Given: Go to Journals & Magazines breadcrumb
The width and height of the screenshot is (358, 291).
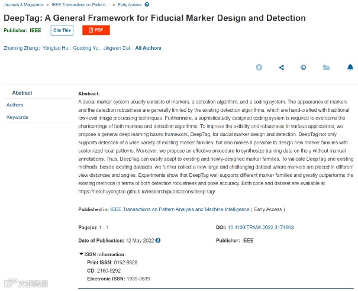Looking at the screenshot, I should pyautogui.click(x=21, y=4).
